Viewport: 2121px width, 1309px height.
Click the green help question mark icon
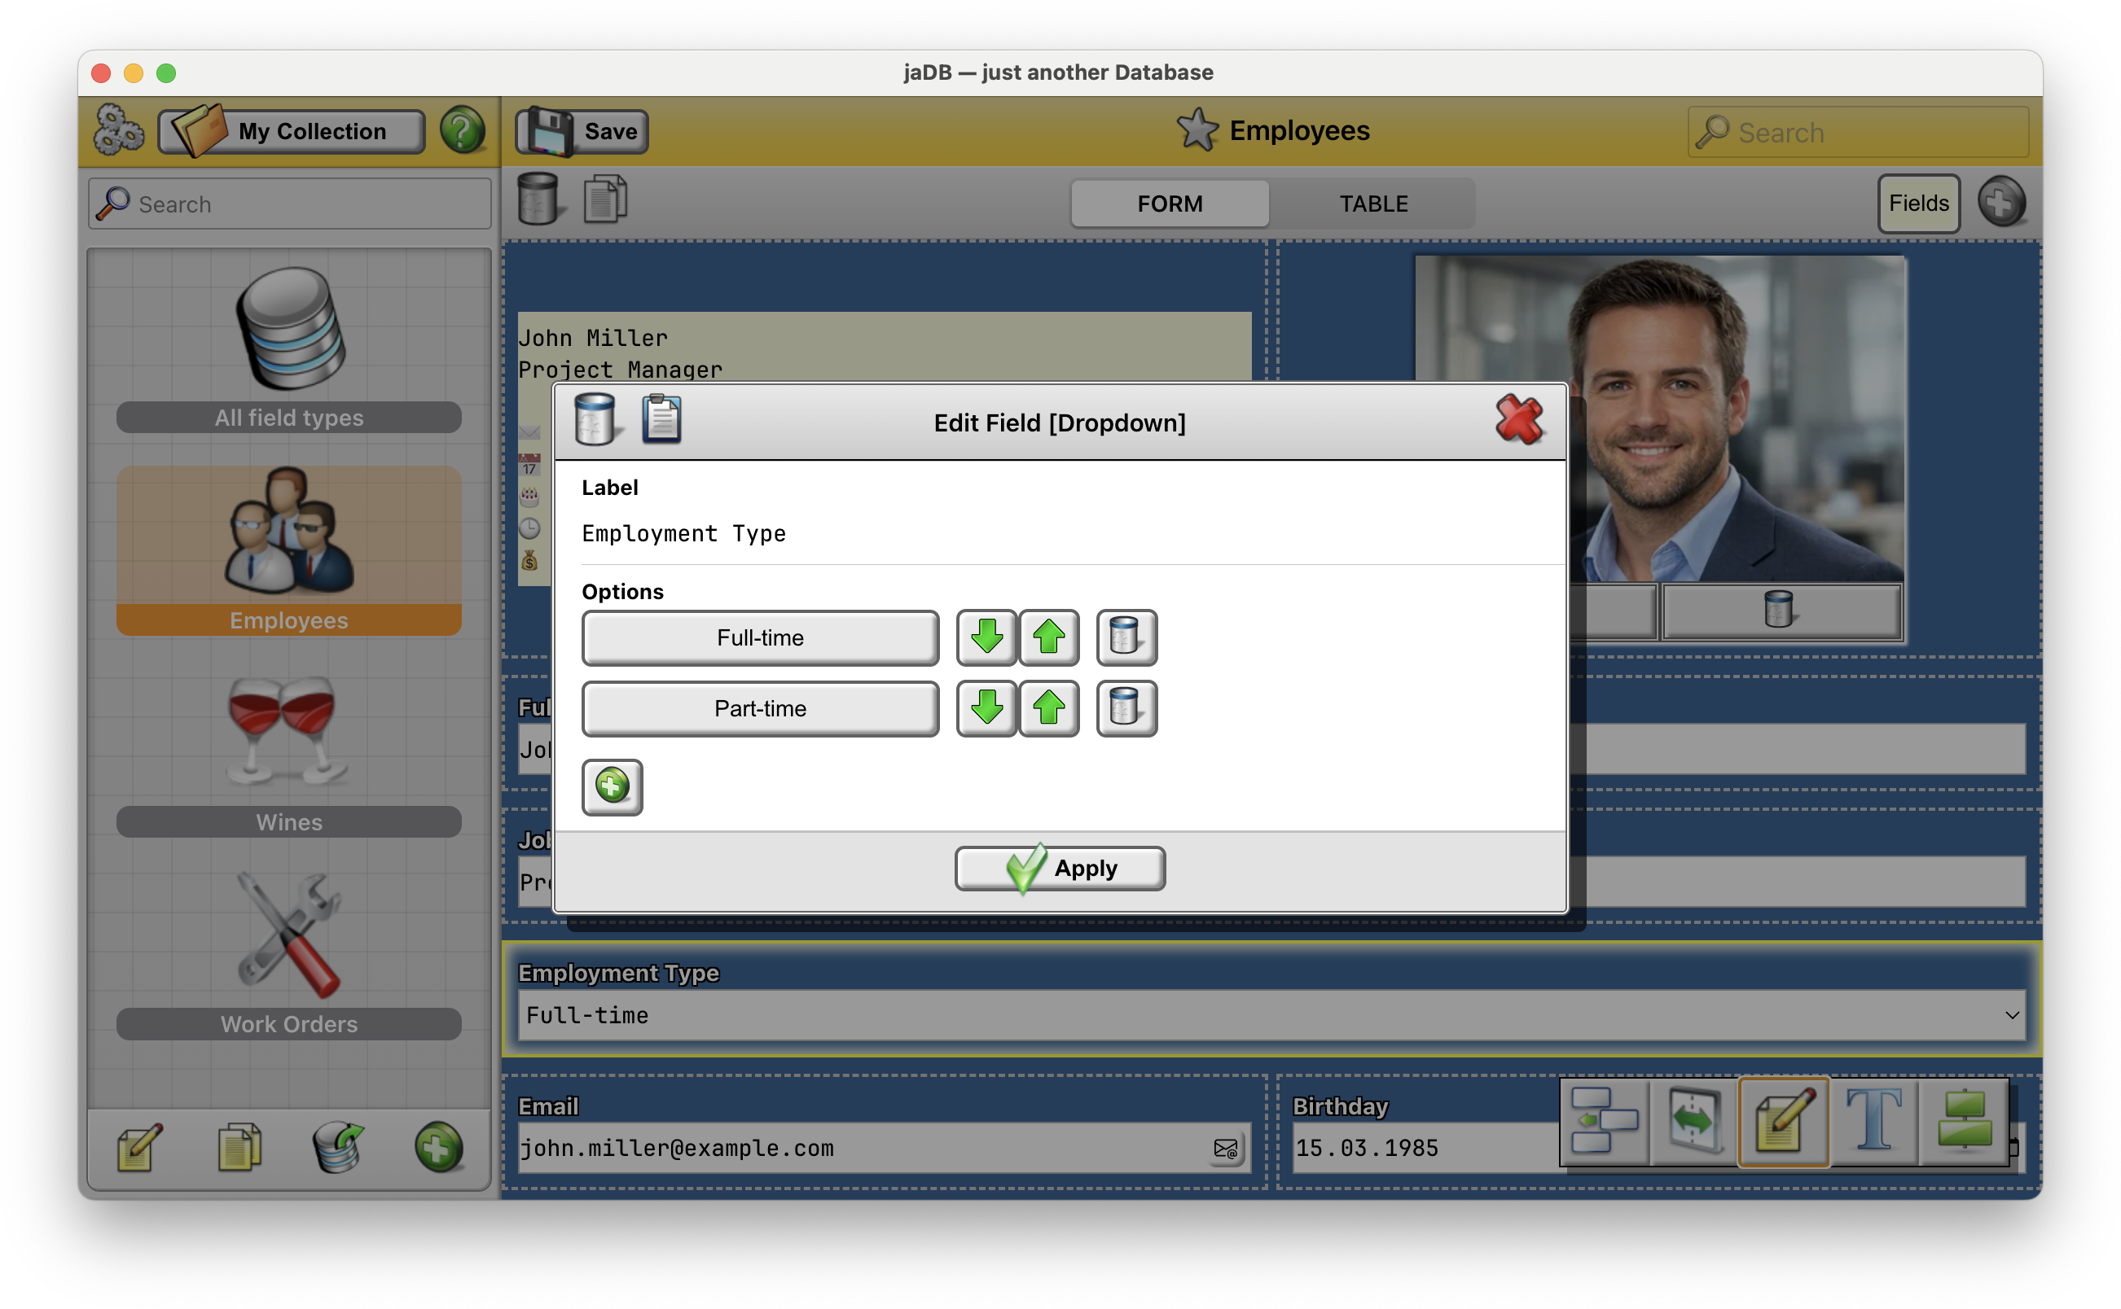point(463,131)
